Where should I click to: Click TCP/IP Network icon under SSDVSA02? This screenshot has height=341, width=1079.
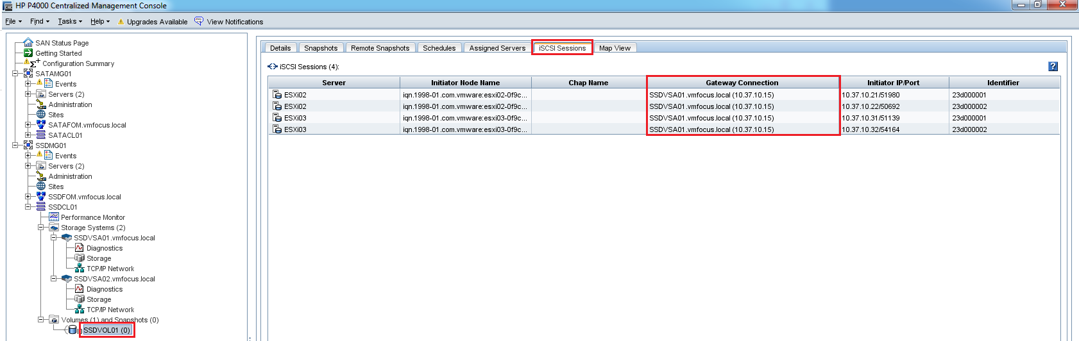point(80,310)
